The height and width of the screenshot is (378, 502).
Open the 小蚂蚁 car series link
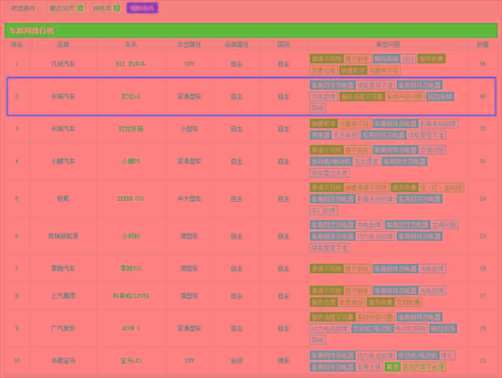click(x=131, y=236)
